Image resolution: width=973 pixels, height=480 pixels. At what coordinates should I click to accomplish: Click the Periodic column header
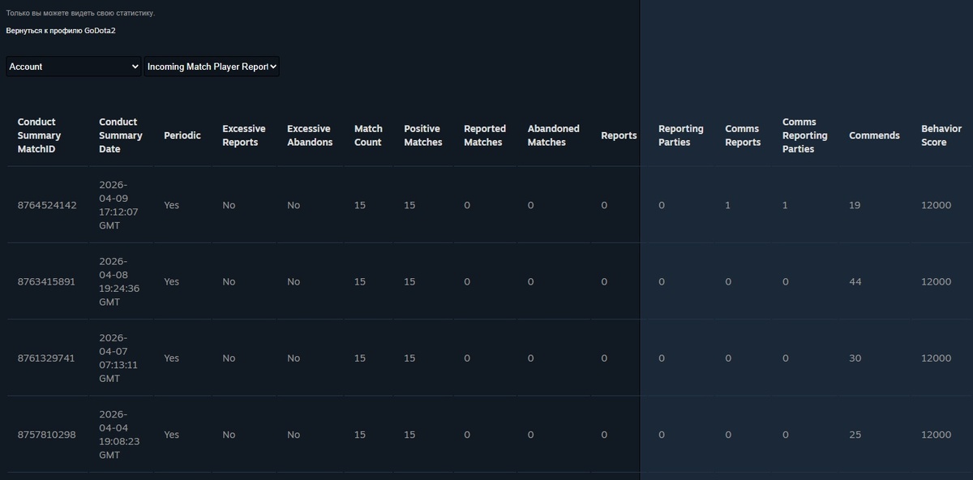[182, 135]
